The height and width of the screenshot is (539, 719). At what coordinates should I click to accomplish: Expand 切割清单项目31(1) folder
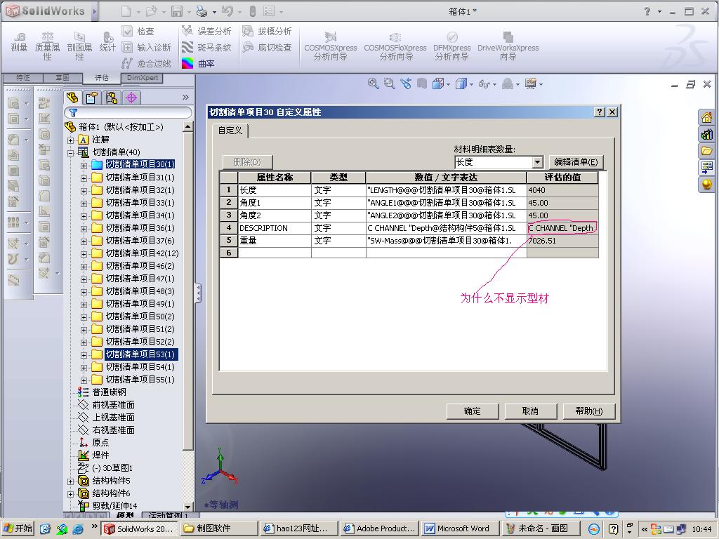[x=84, y=178]
